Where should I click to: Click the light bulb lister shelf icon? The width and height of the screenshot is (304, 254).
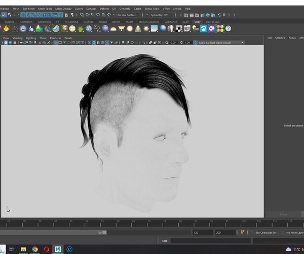[x=196, y=28]
